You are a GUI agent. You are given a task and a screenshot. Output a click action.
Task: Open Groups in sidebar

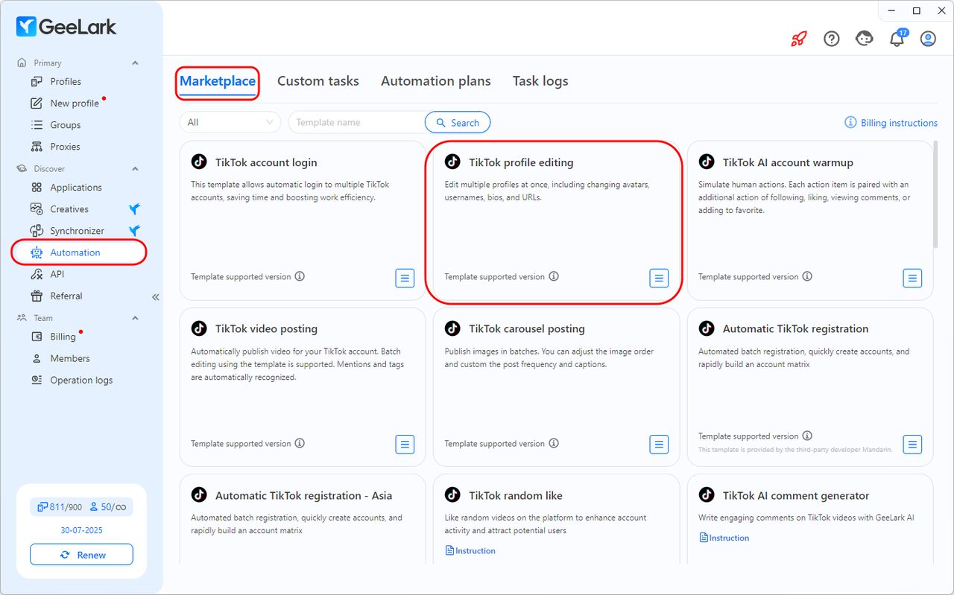coord(66,125)
